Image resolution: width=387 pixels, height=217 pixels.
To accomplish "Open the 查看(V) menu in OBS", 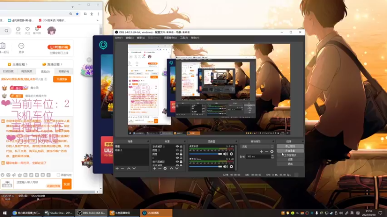I will coord(141,38).
